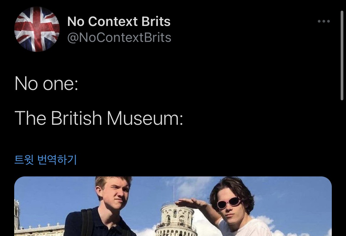Click the "No one:" tweet text
Viewport: 346px width, 236px height.
[x=46, y=83]
